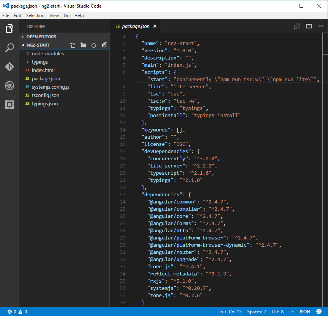This screenshot has width=328, height=316.
Task: Open the Source Control (Git) view
Action: (x=9, y=67)
